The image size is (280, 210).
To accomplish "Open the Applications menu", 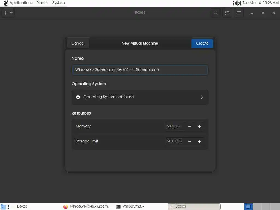I will pyautogui.click(x=21, y=3).
